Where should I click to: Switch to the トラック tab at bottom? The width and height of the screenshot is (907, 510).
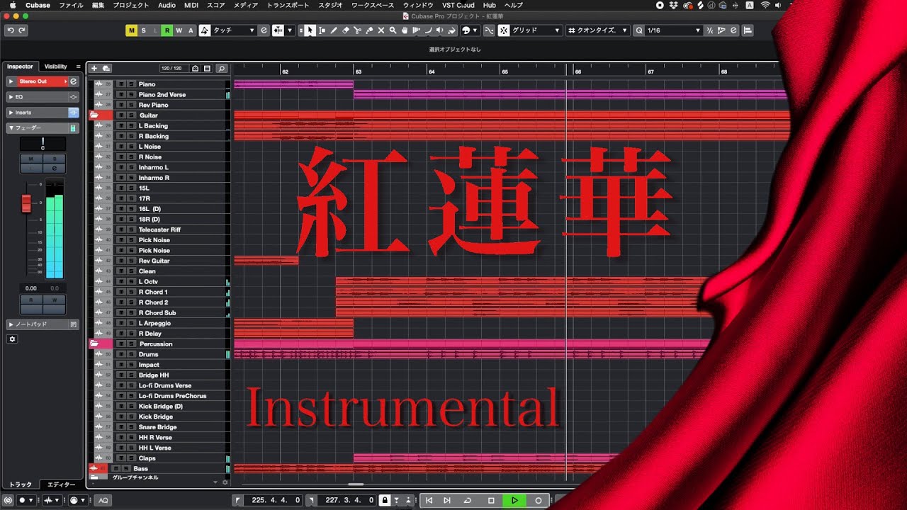(21, 484)
